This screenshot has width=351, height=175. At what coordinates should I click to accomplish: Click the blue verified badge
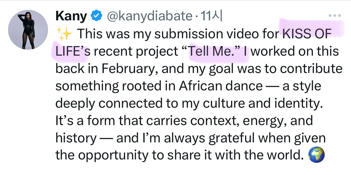(96, 16)
